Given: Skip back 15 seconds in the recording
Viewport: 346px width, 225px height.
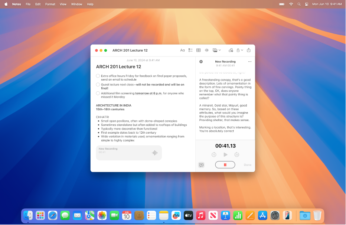Looking at the screenshot, I should 214,154.
